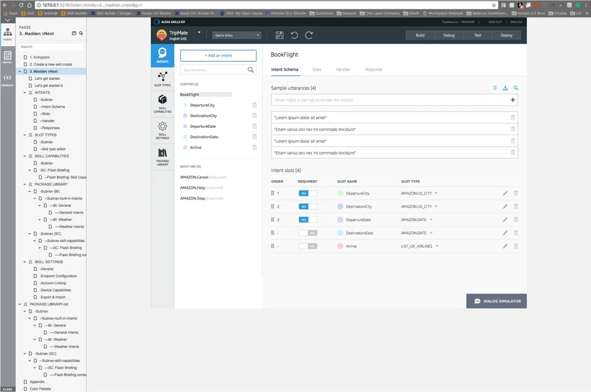Viewport: 591px width, 392px height.
Task: Toggle required switch for DepartureCity
Action: click(x=307, y=193)
